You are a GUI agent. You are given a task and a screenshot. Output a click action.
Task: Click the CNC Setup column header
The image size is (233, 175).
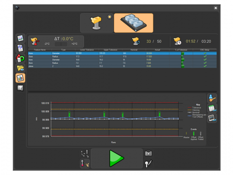(205, 50)
